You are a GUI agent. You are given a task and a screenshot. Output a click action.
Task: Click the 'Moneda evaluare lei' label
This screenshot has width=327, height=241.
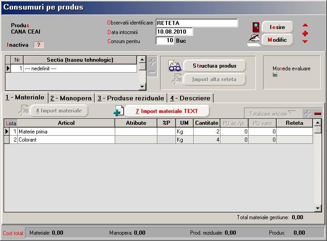click(291, 72)
